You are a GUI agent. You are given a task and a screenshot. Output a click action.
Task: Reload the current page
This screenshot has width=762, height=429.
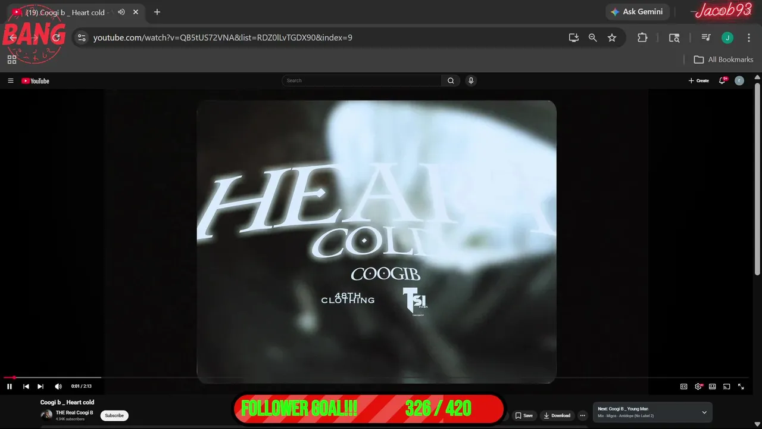pos(57,38)
